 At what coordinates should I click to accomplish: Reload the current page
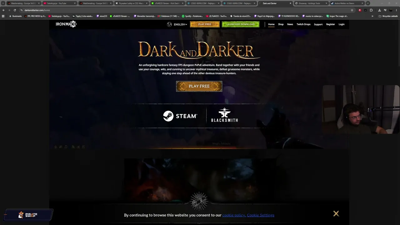click(x=15, y=10)
